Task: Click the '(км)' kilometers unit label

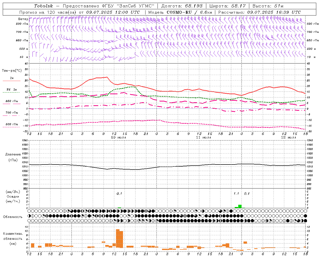Action: point(13,243)
